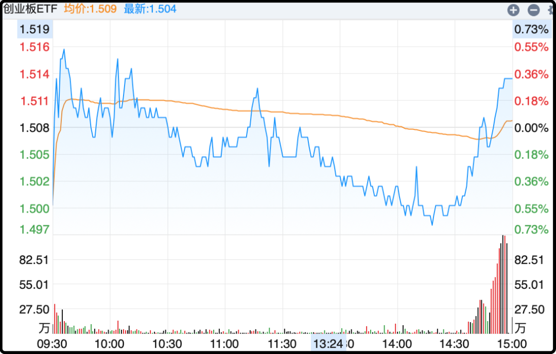Click the green 1.497 price label
This screenshot has width=556, height=354.
[34, 229]
